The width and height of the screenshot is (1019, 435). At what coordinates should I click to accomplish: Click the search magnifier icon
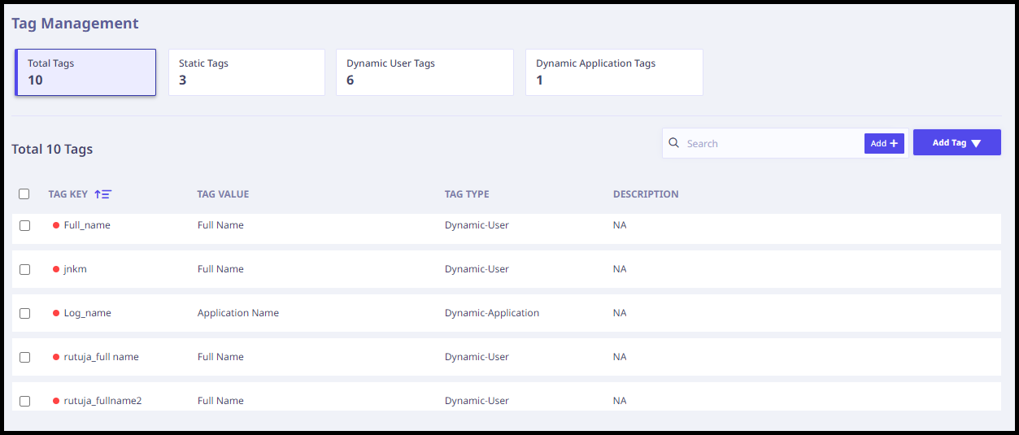673,143
